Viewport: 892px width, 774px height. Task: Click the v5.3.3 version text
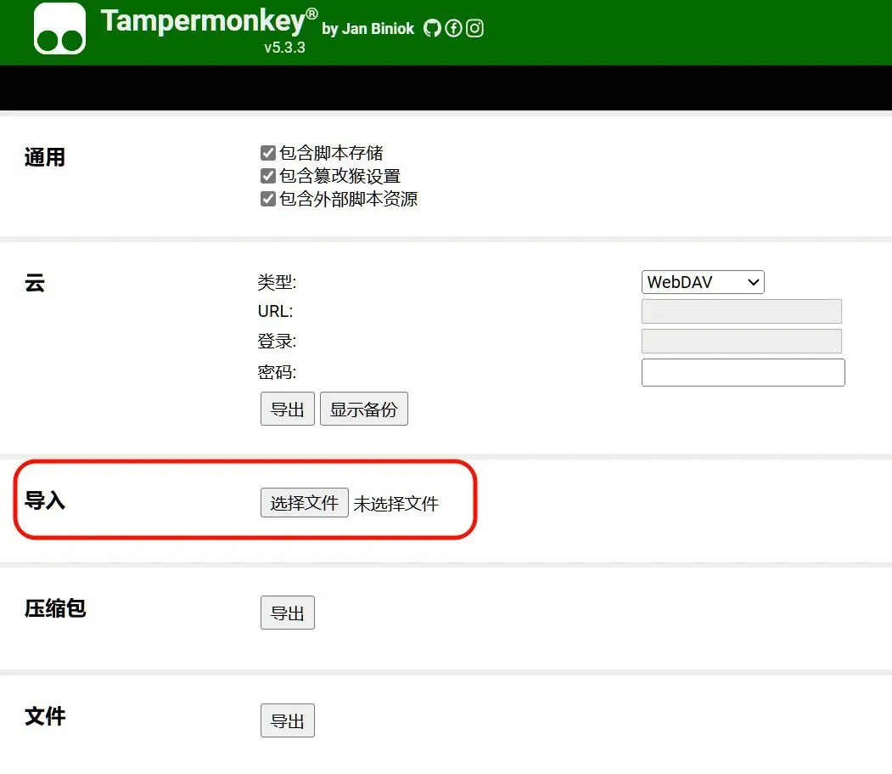284,48
